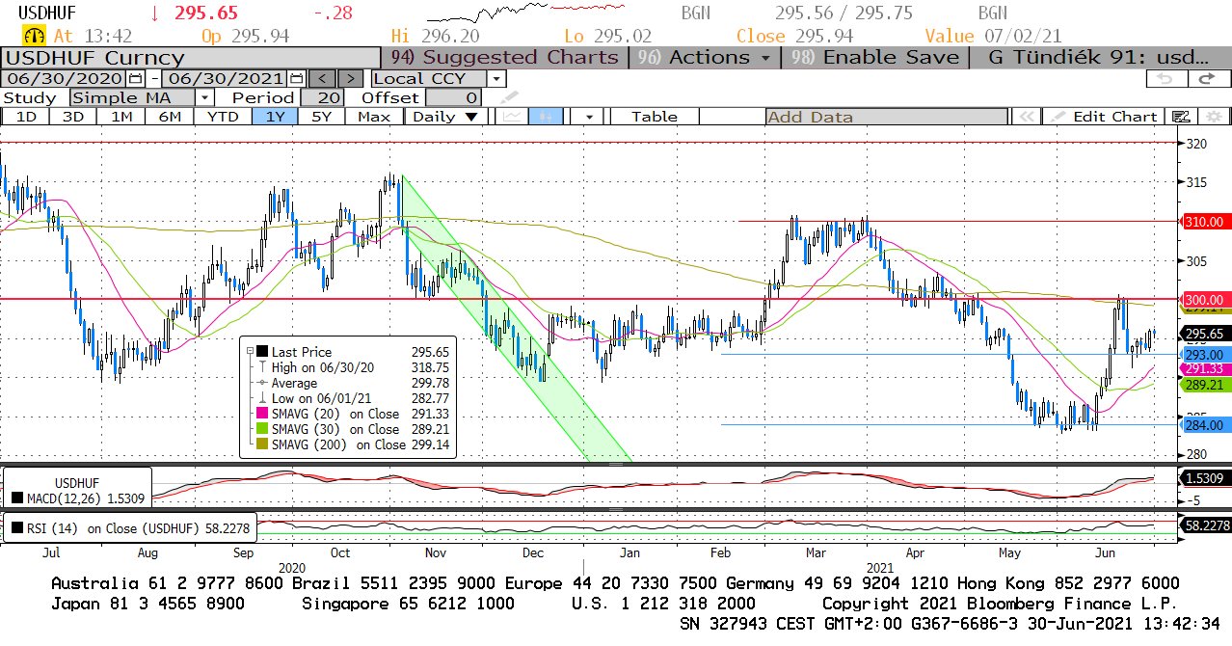Image resolution: width=1232 pixels, height=646 pixels.
Task: Open the Daily periodicity dropdown
Action: coord(445,117)
